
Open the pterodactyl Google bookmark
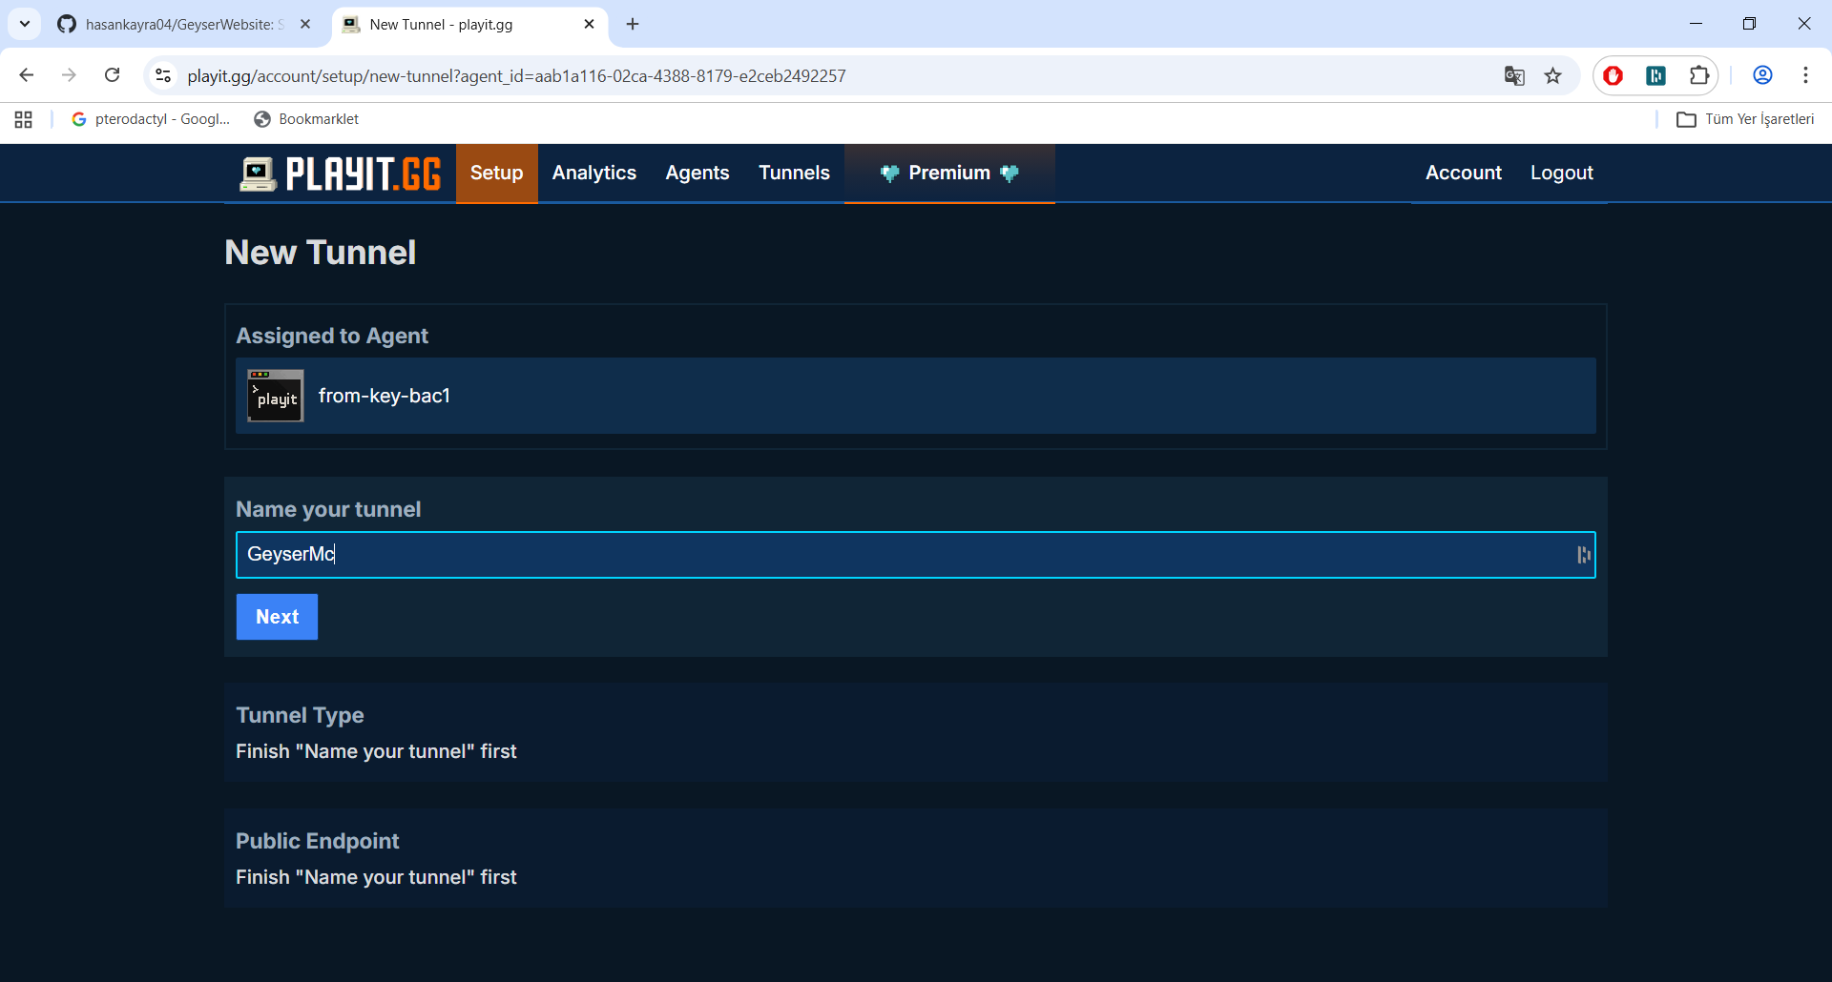pos(152,119)
